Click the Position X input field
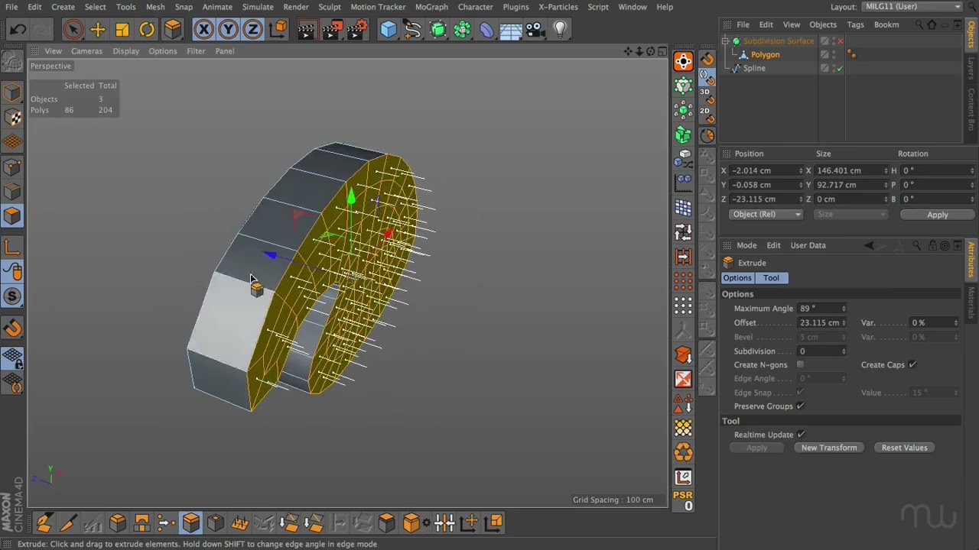The image size is (979, 550). (x=765, y=171)
